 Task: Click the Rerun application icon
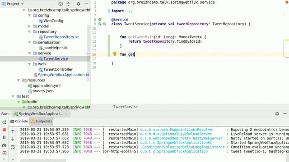tap(4, 122)
